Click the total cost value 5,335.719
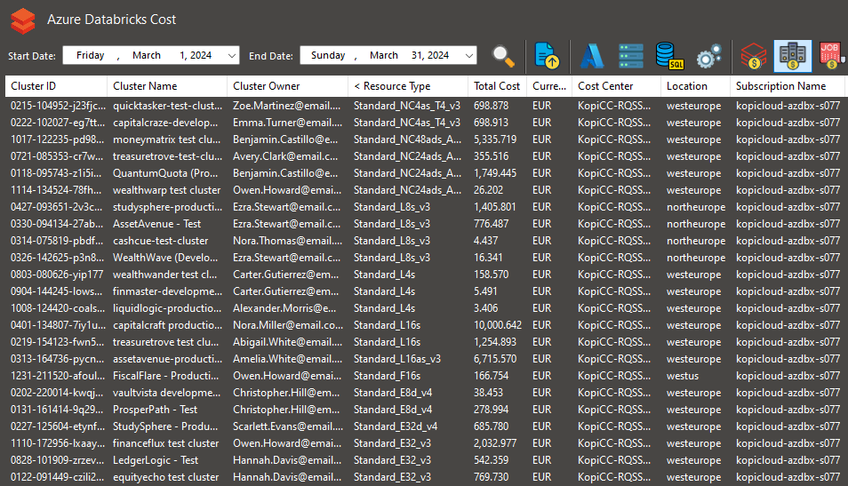 pyautogui.click(x=495, y=139)
